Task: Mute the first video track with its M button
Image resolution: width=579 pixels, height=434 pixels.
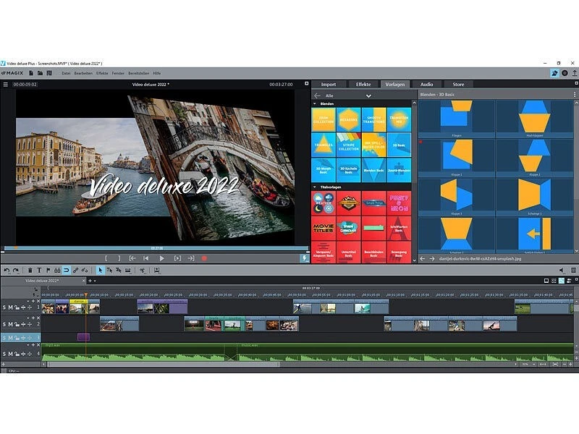Action: point(9,307)
